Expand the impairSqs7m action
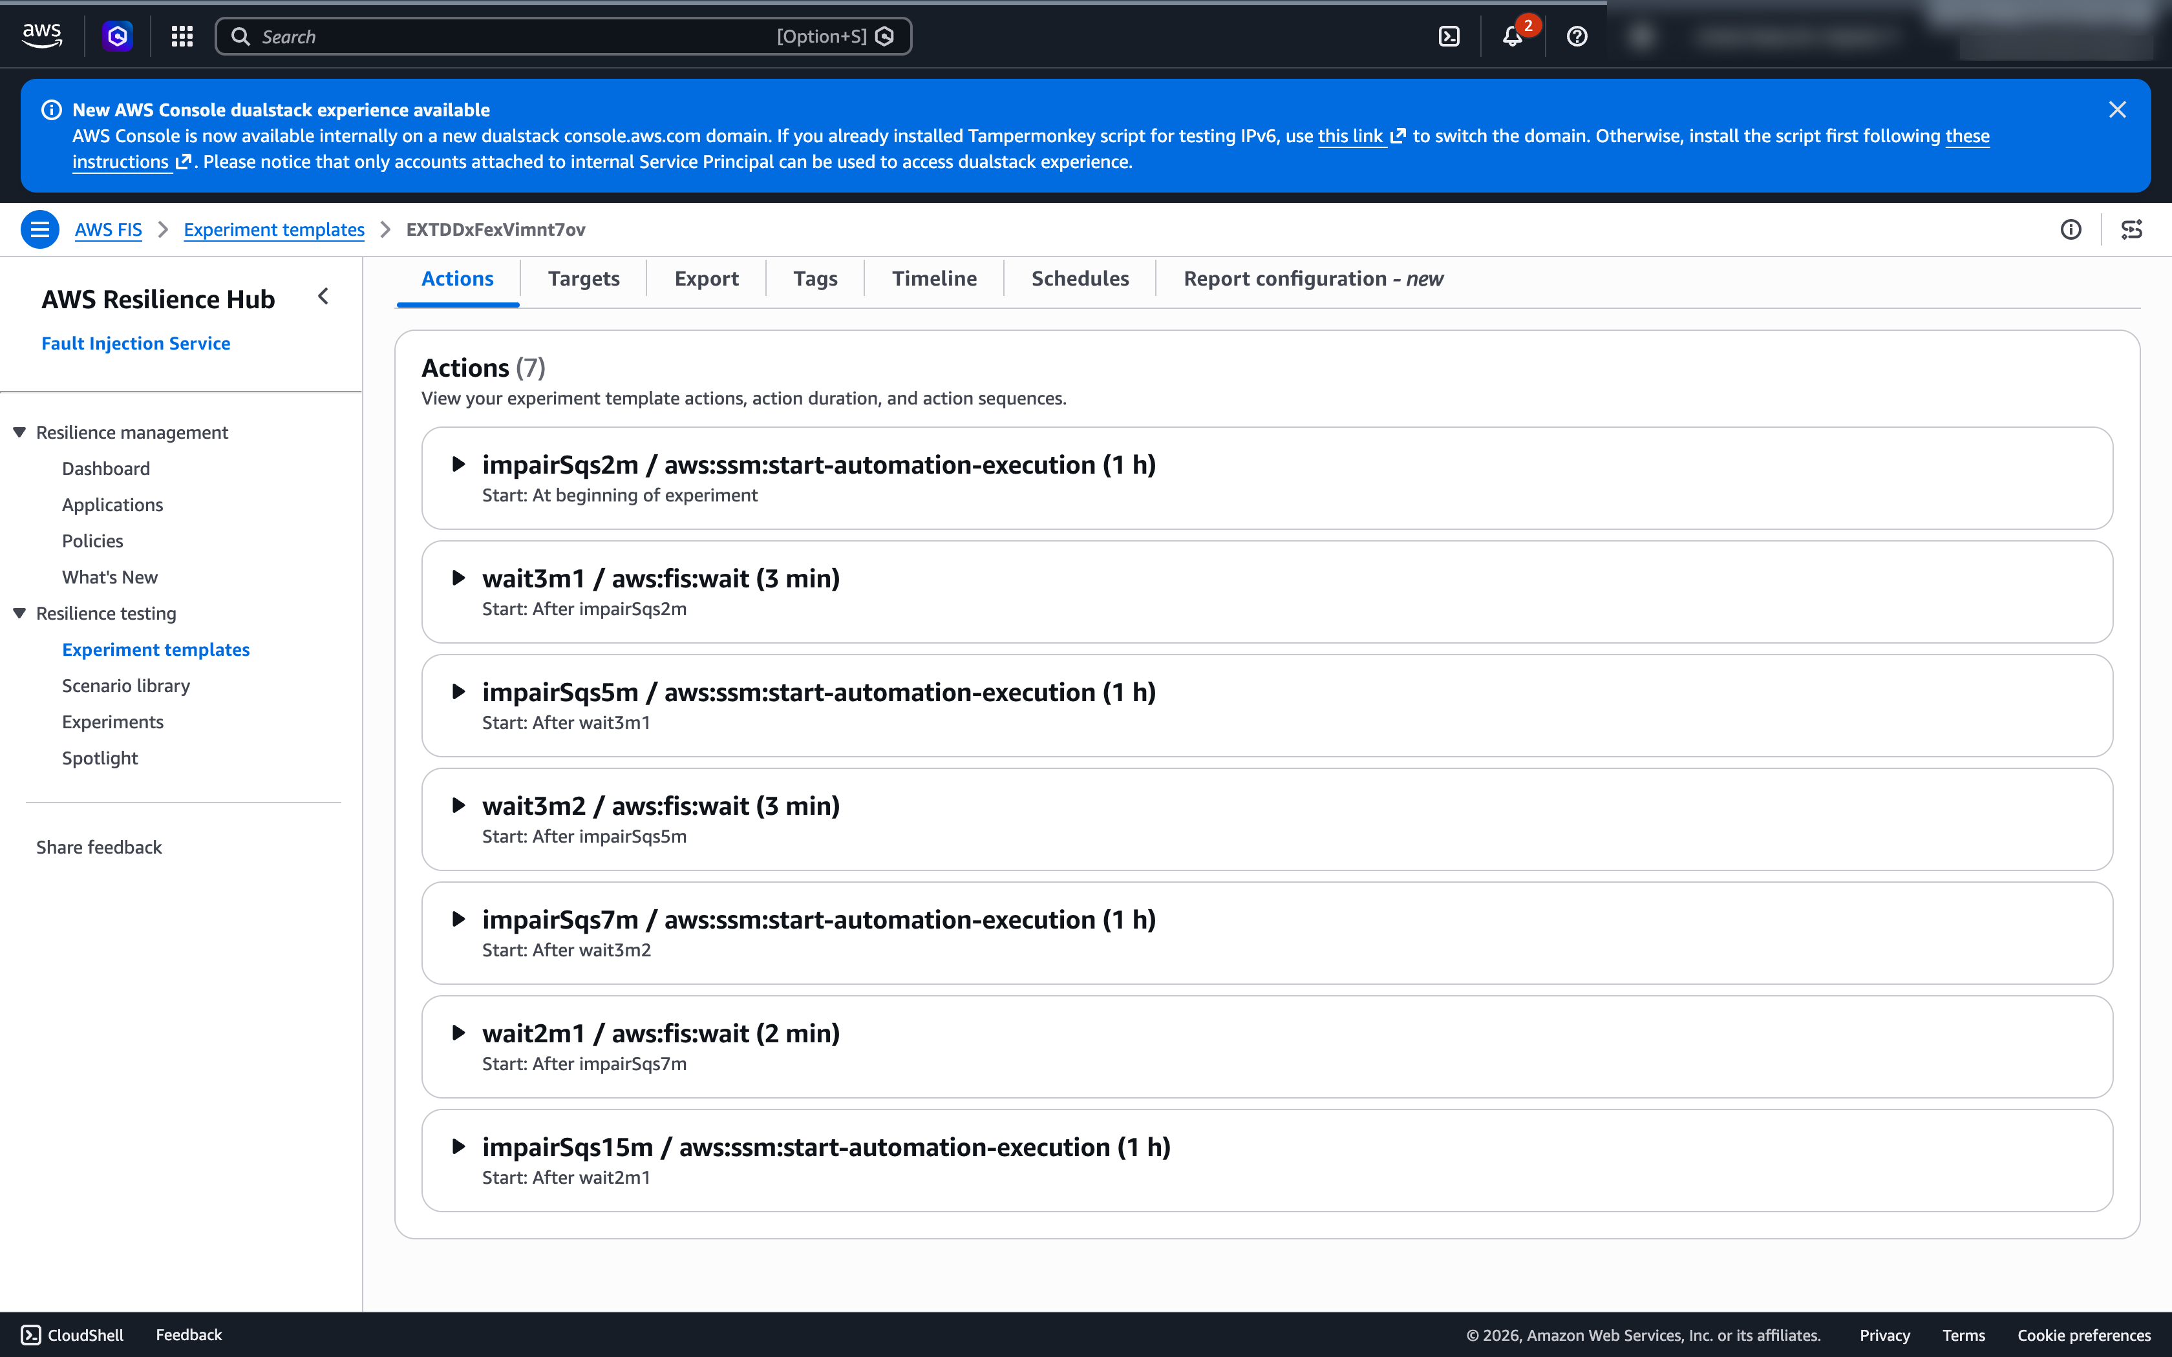This screenshot has height=1357, width=2172. coord(458,919)
